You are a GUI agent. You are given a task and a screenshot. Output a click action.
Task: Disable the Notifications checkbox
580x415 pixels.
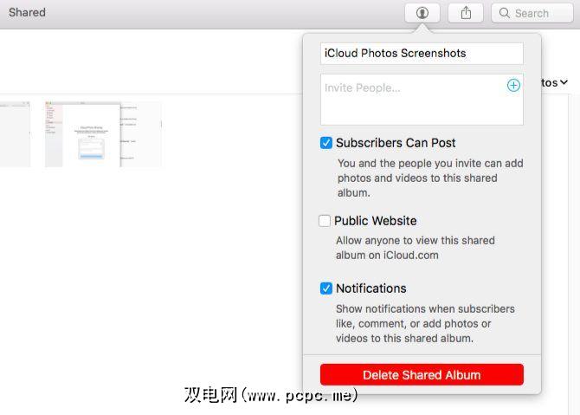pos(325,289)
